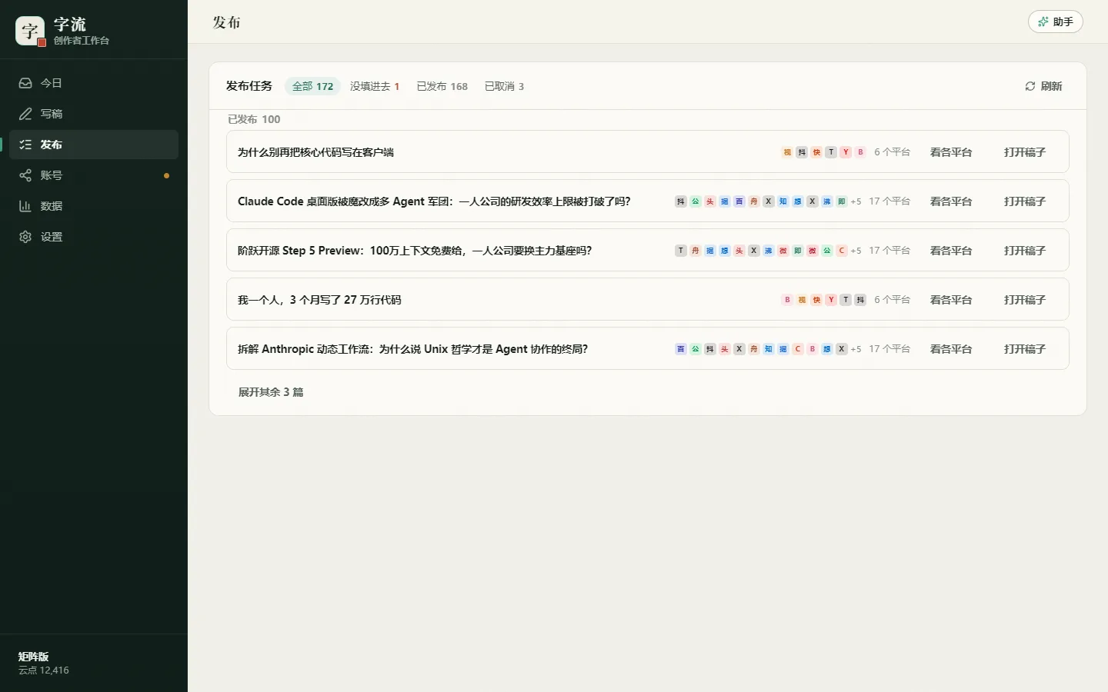1108x692 pixels.
Task: Click the 字流 app logo icon
Action: pos(30,31)
